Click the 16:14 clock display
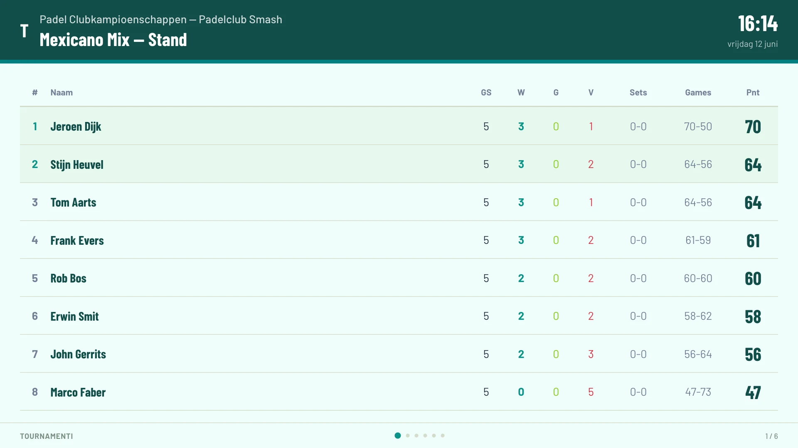798x448 pixels. (x=758, y=24)
